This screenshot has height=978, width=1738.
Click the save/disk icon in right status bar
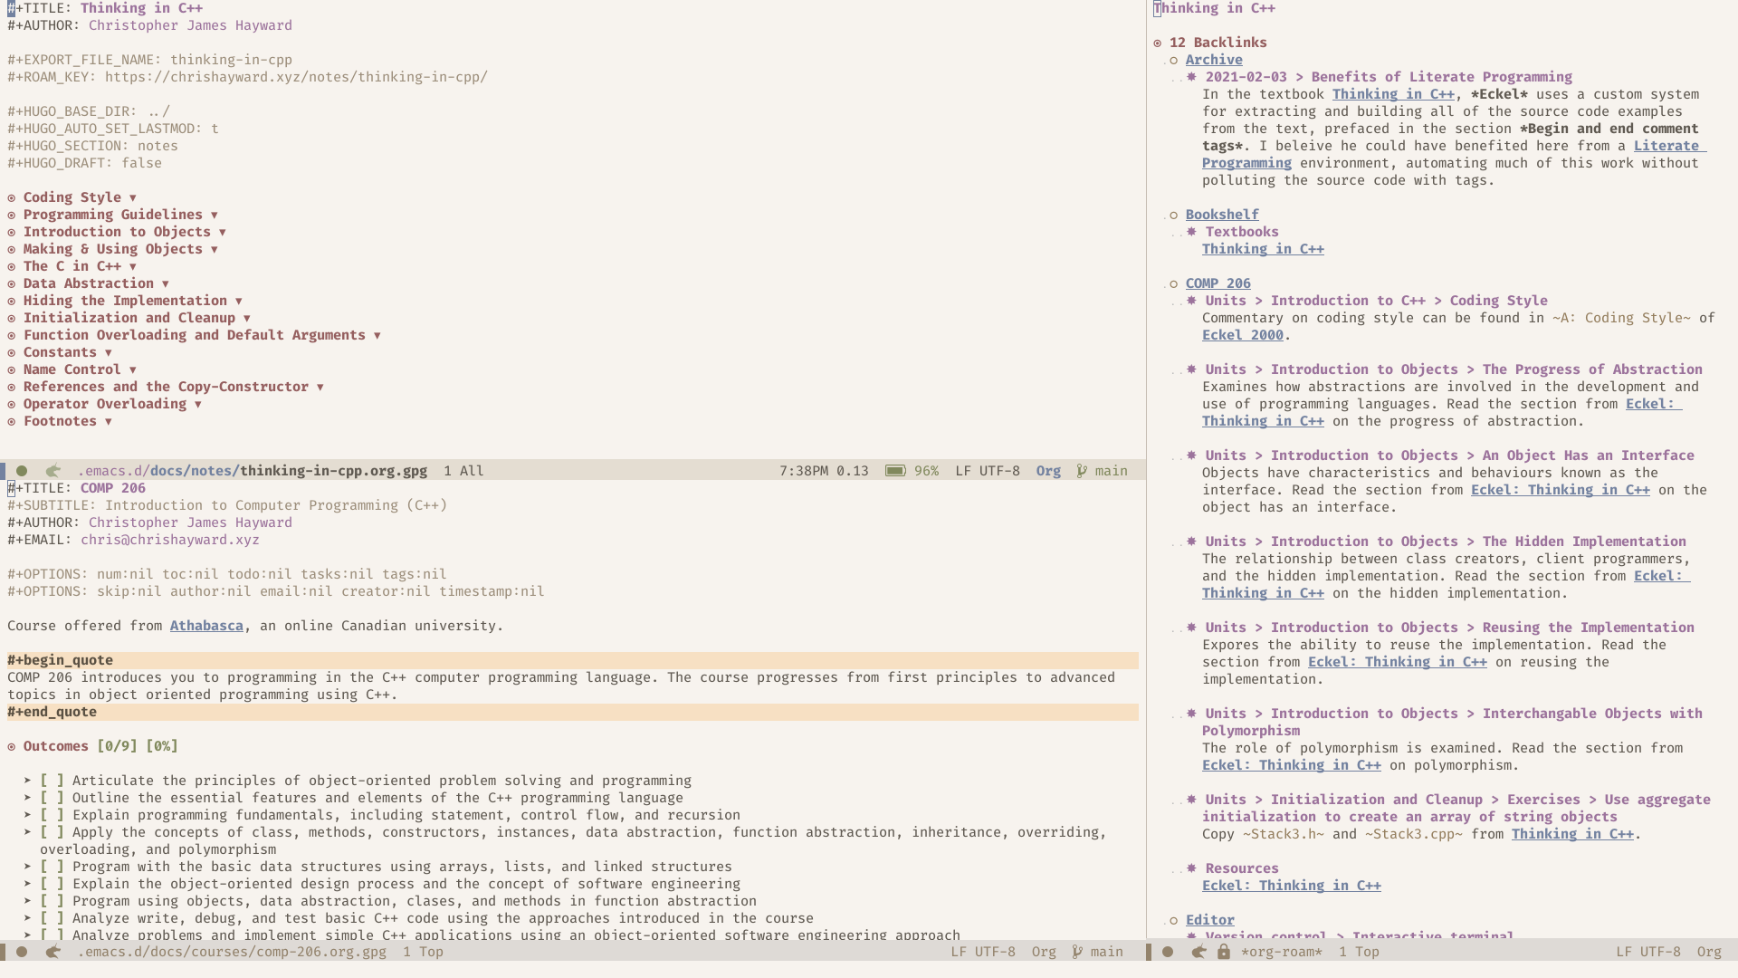(1224, 952)
